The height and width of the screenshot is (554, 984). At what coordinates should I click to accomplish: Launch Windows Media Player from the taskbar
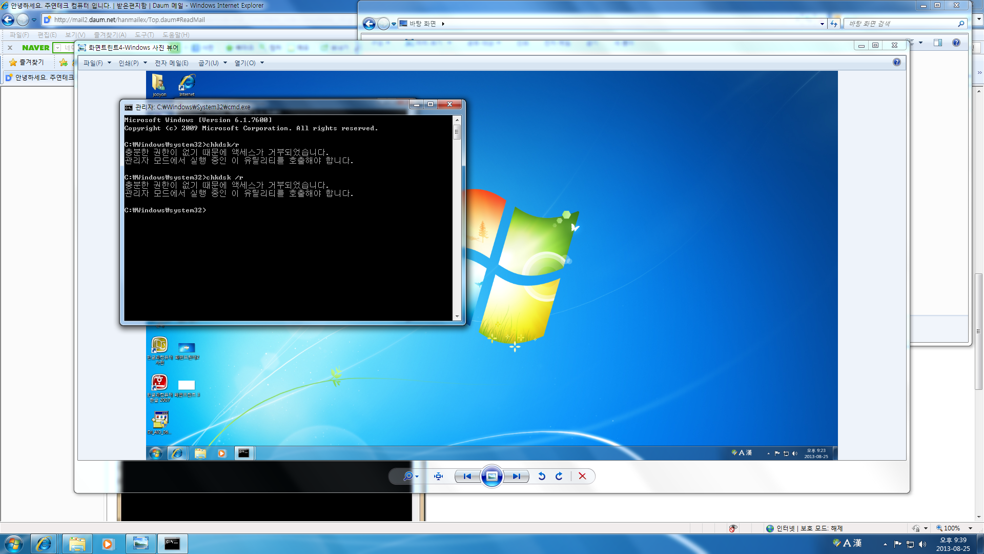coord(107,544)
